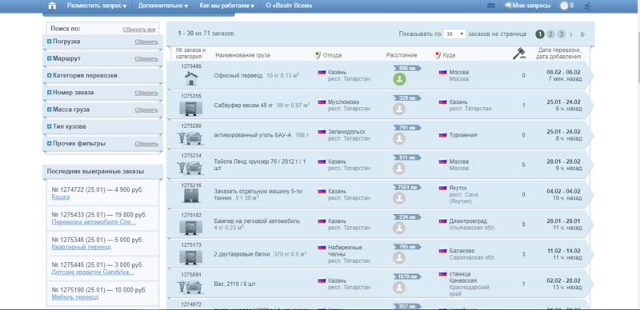Click the auction gavel column icon
The width and height of the screenshot is (640, 310).
(x=518, y=54)
